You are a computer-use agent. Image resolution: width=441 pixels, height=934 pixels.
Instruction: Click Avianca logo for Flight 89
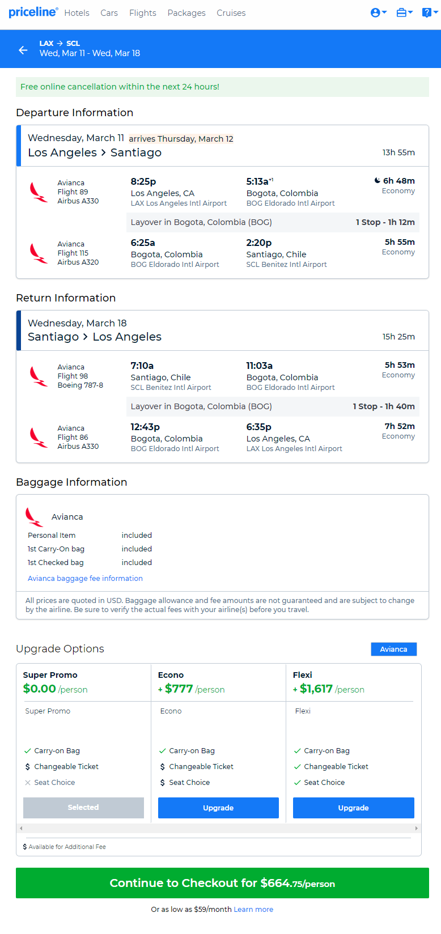click(39, 192)
